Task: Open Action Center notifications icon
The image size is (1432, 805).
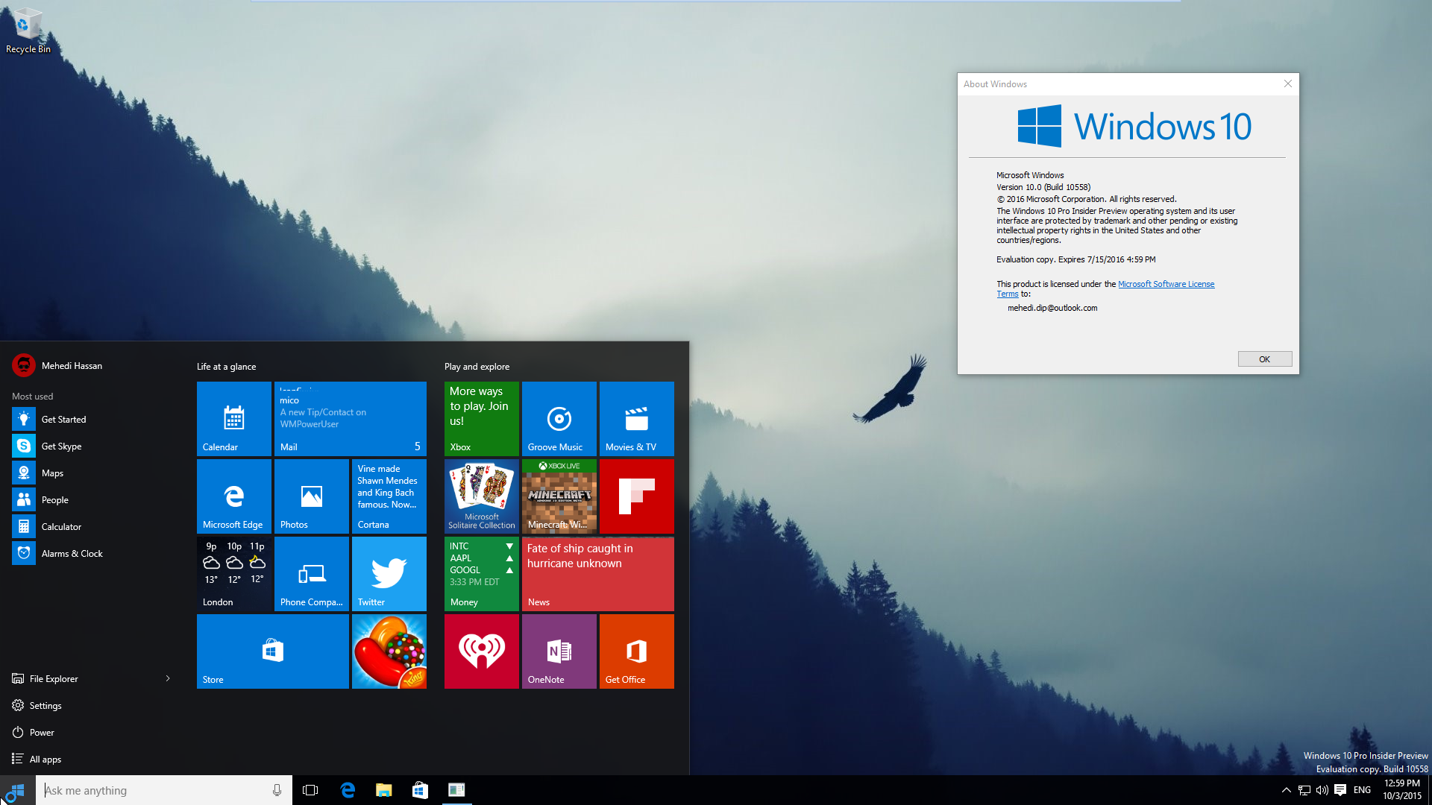Action: pos(1340,790)
